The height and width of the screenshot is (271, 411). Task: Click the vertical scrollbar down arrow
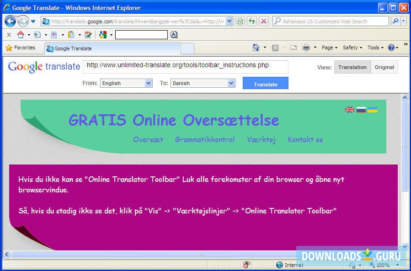(405, 246)
